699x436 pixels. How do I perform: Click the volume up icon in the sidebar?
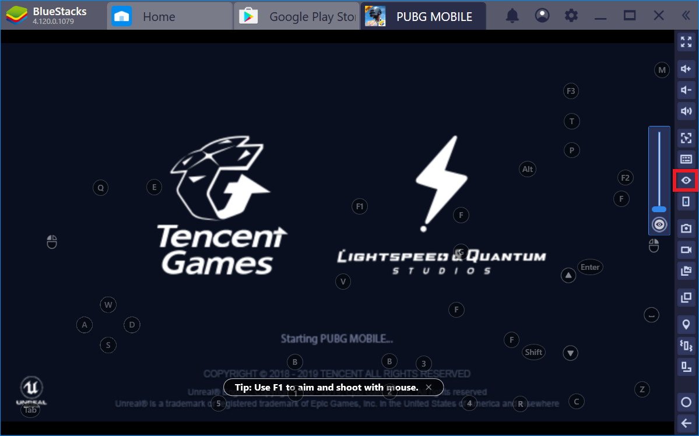click(686, 69)
